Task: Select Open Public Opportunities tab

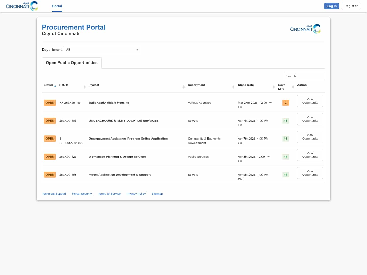Action: 72,63
